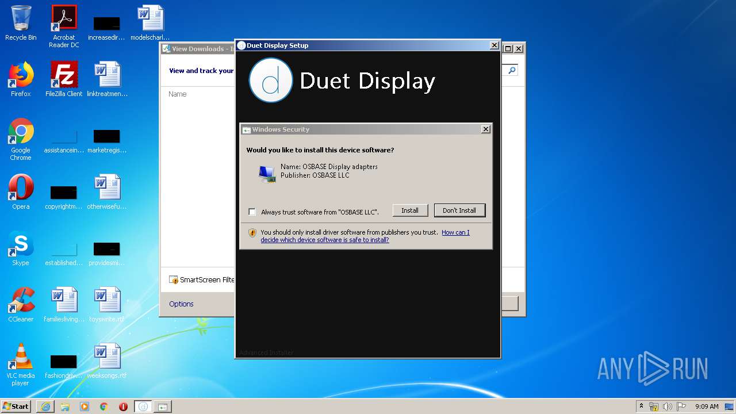Viewport: 736px width, 414px height.
Task: Click the search magnifier in View Downloads
Action: tap(512, 70)
